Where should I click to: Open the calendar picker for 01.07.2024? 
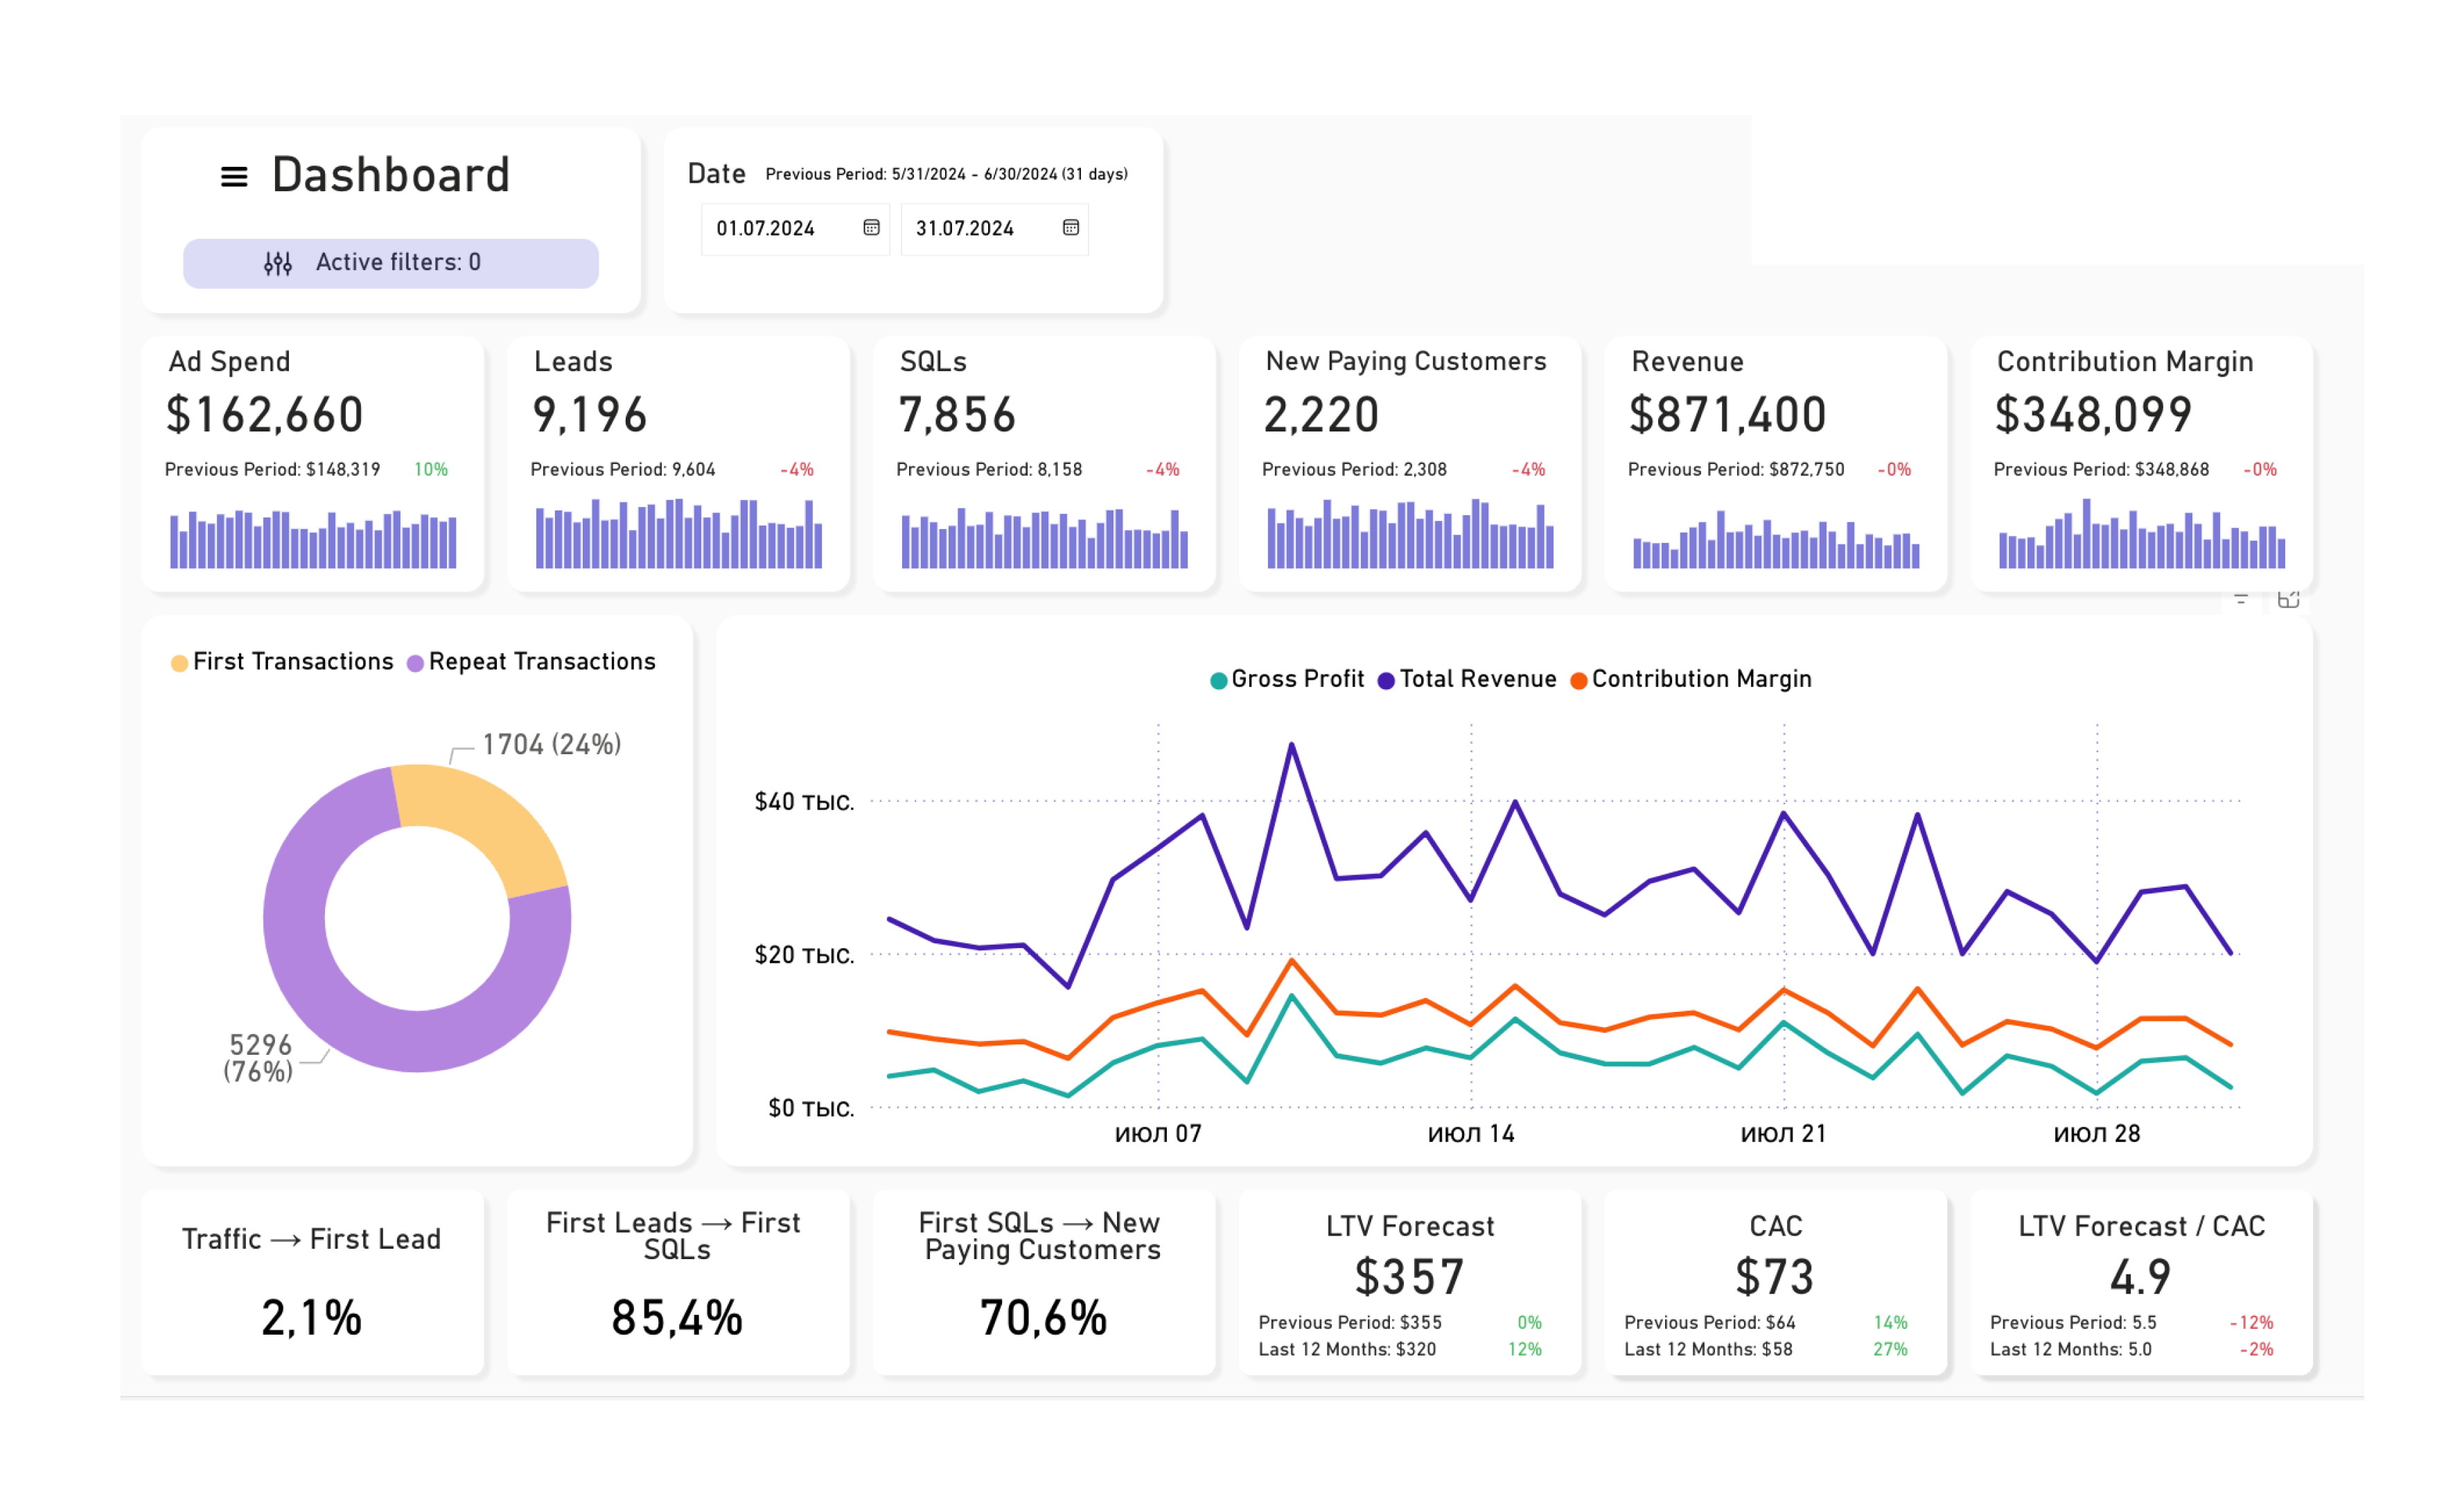point(871,228)
